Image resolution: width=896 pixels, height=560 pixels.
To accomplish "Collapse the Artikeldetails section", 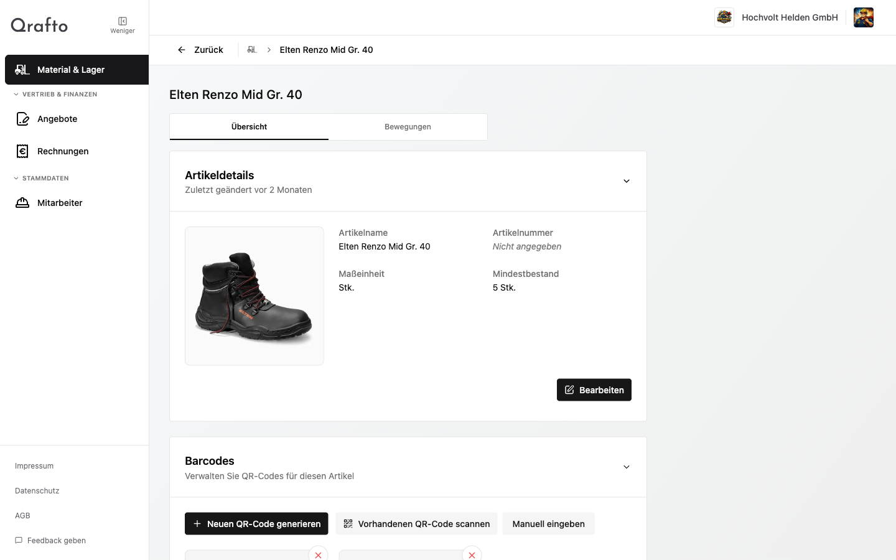I will [x=627, y=181].
